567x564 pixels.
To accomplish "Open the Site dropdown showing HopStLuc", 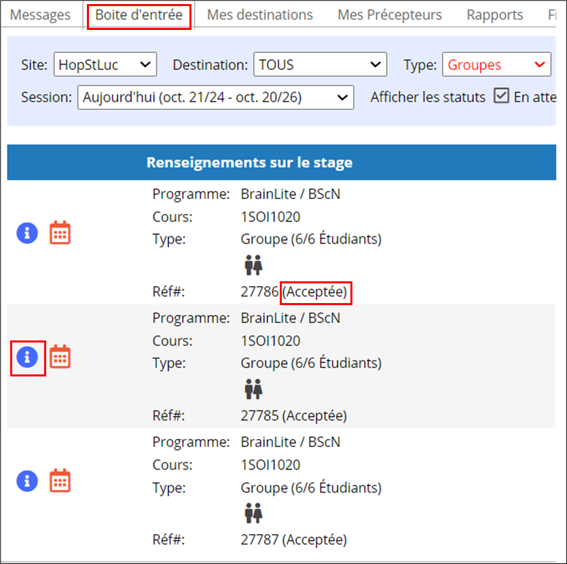I will [x=105, y=65].
